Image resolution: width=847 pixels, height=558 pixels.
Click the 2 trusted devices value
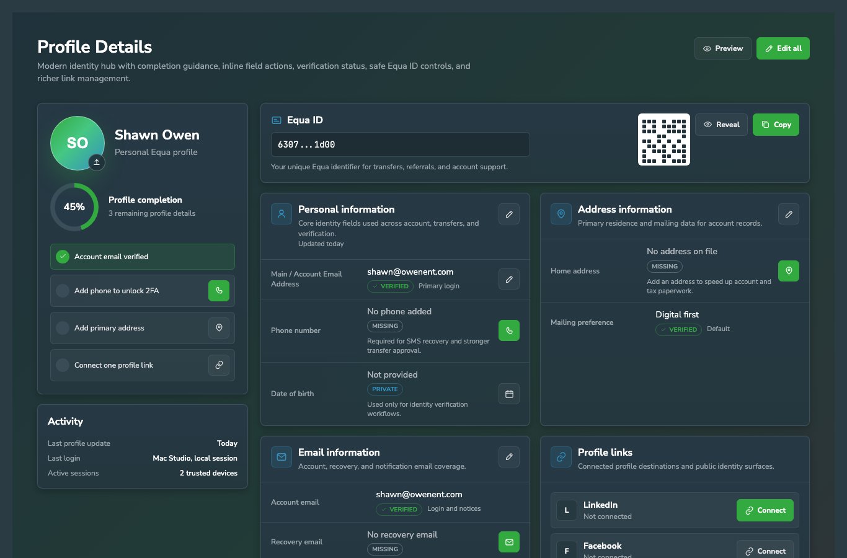click(x=208, y=473)
